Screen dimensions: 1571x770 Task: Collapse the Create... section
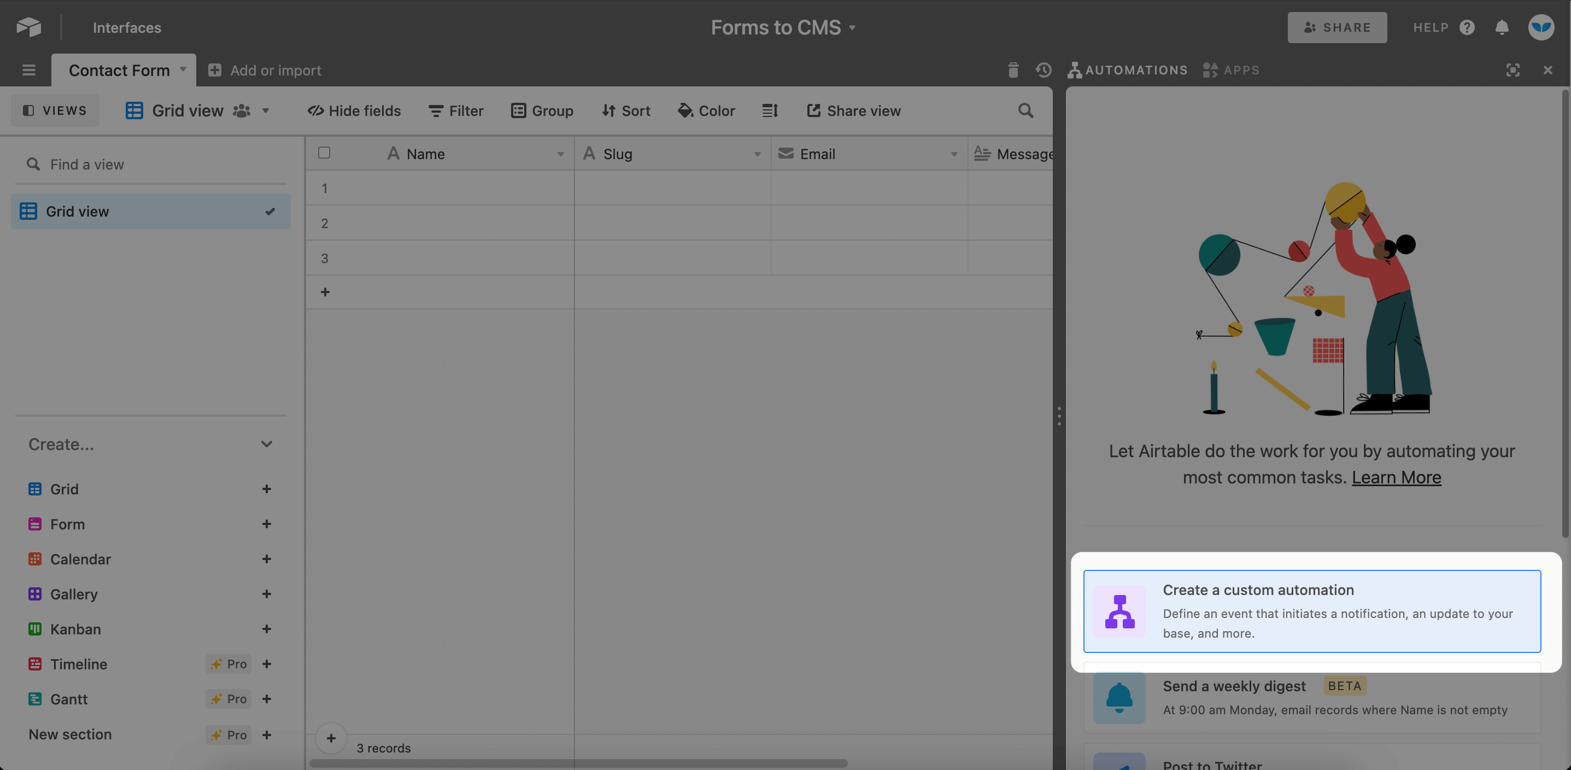(267, 444)
